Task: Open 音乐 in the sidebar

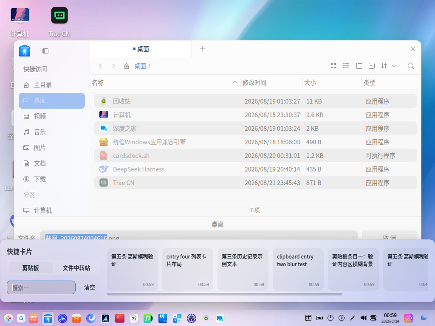Action: [x=52, y=132]
